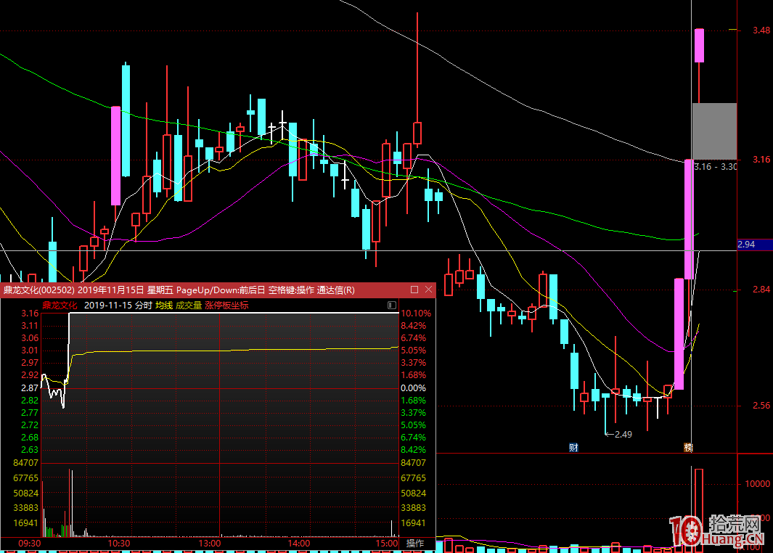The height and width of the screenshot is (553, 773).
Task: Click the 13:00 time axis label
Action: [210, 543]
